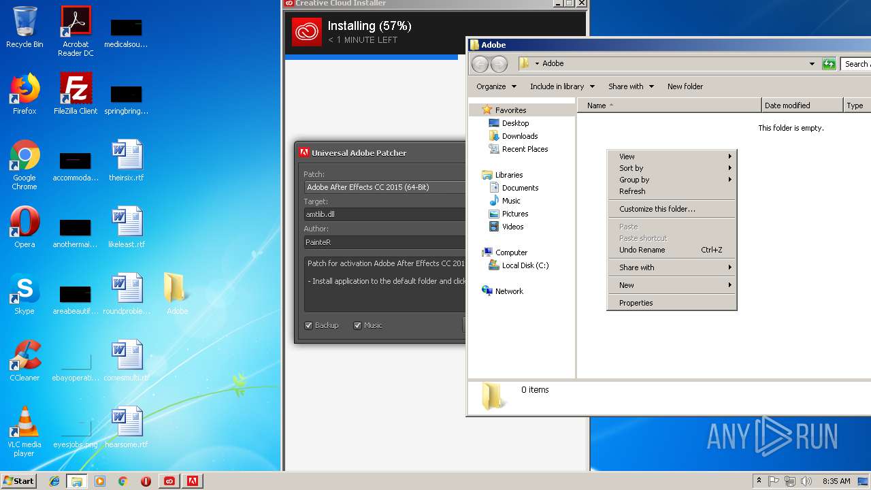871x490 pixels.
Task: Open Acrobat Reader DC desktop shortcut
Action: [x=76, y=31]
